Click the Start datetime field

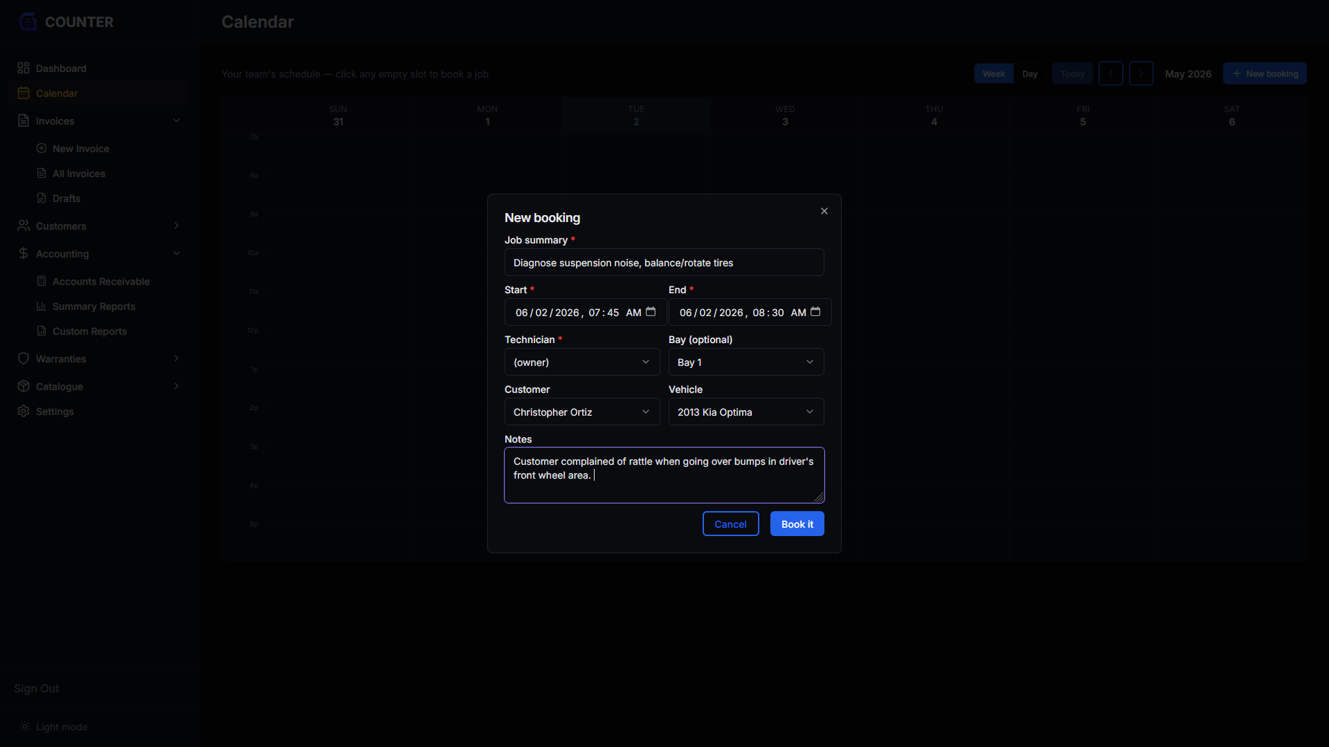click(586, 312)
